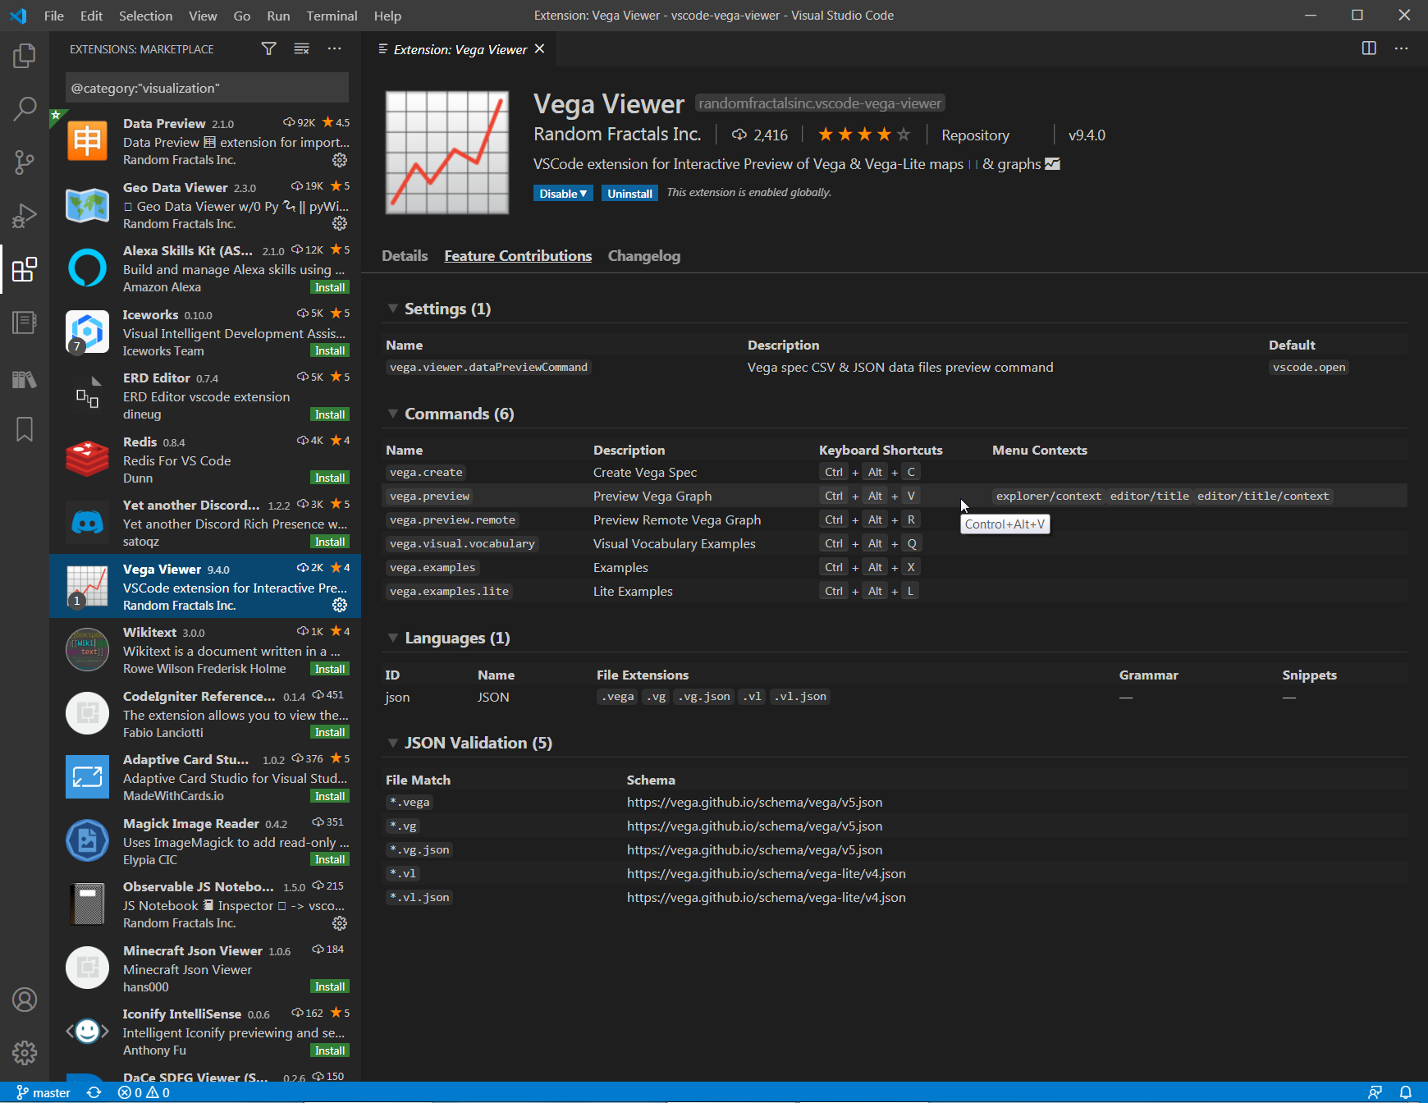
Task: Open the Bookmarks view in activity bar
Action: coord(25,429)
